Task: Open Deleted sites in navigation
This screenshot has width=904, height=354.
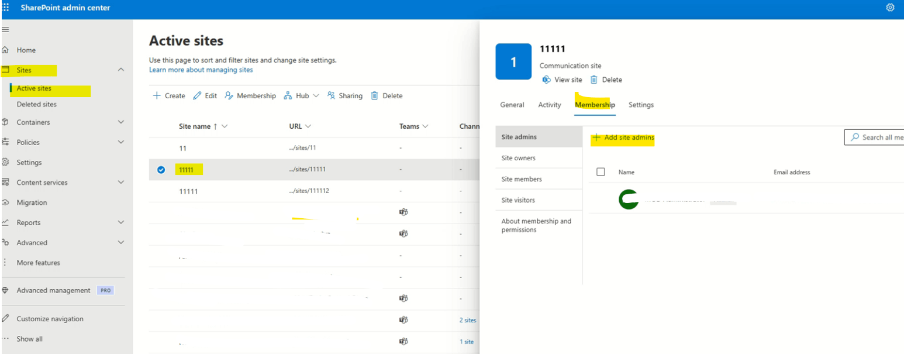Action: 37,104
